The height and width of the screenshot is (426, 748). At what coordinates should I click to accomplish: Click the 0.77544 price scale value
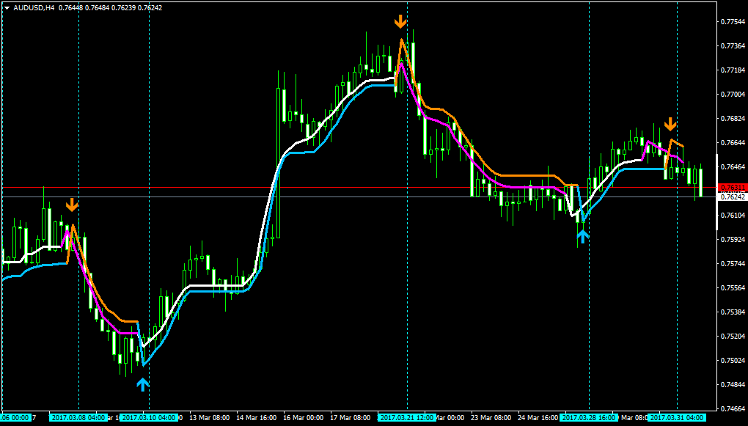tap(733, 22)
